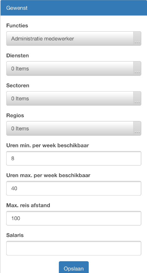Click the Gewenst panel header
The image size is (147, 273).
[x=74, y=8]
